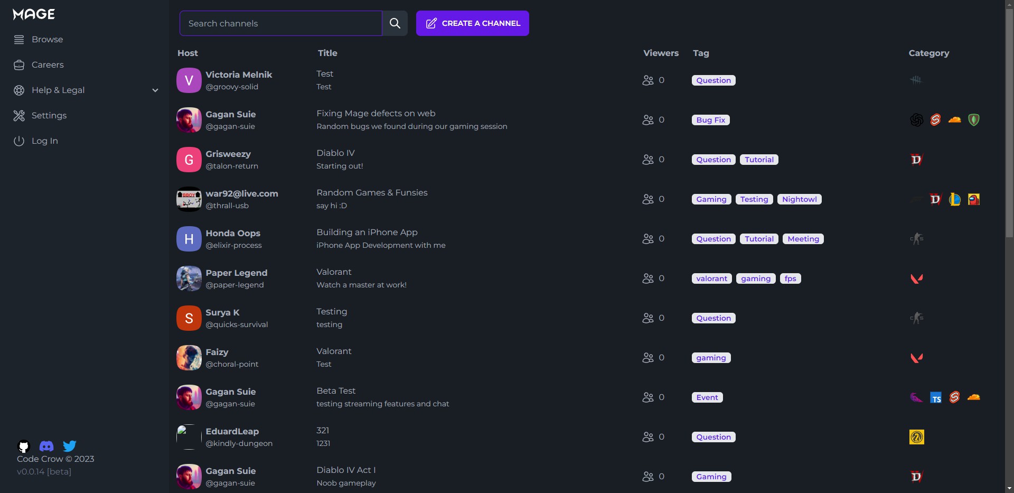Collapse the Help & Legal chevron in the sidebar
Viewport: 1014px width, 493px height.
155,90
